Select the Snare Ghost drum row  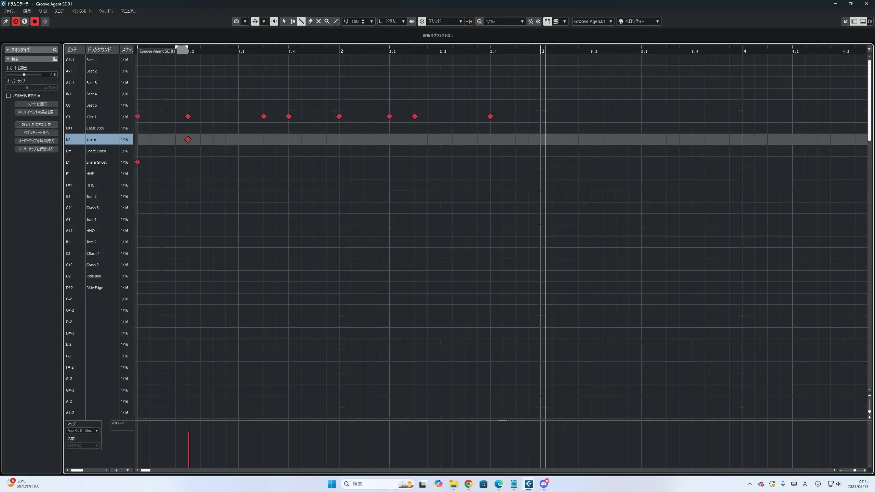96,162
